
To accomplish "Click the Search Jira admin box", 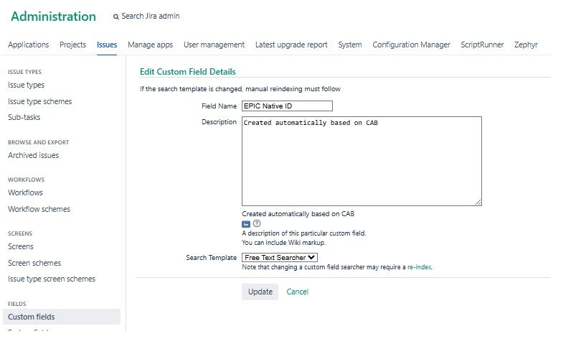I will [x=151, y=17].
